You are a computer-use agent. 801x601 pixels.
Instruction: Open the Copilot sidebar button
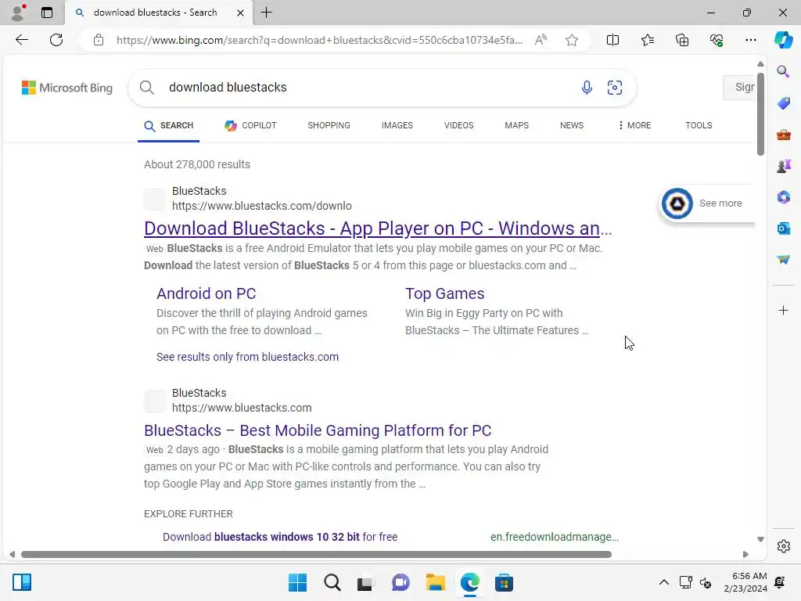coord(783,40)
